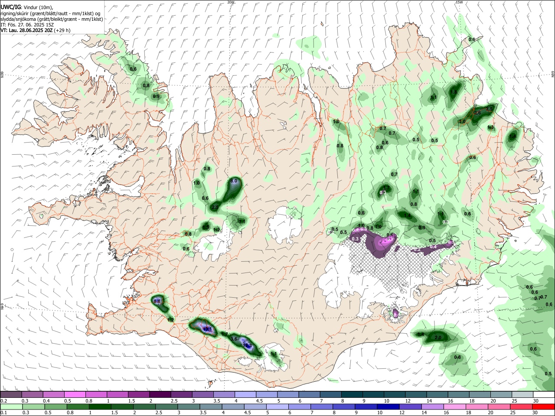Click the 2.0 rain cell offshore southeast
Screen dimensions: 555x416
438,338
